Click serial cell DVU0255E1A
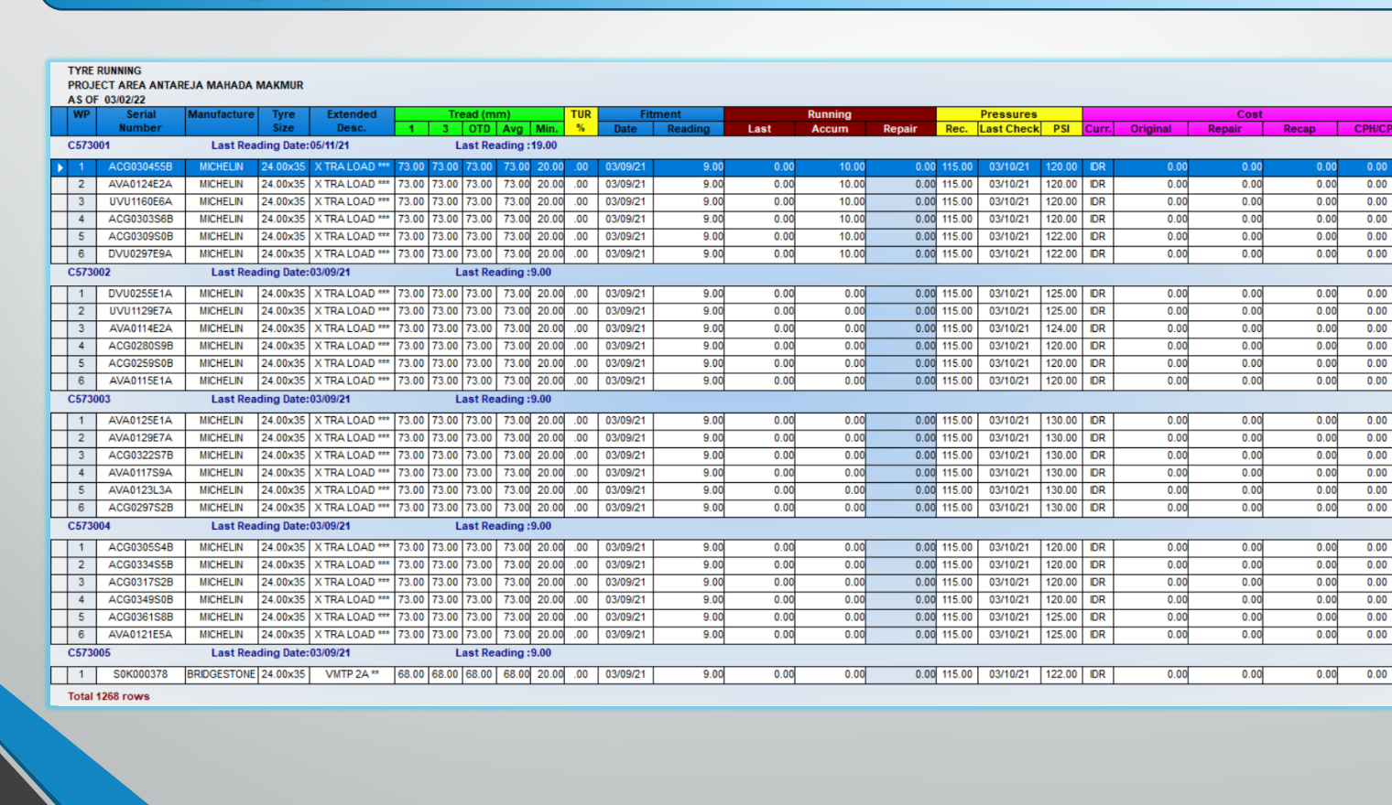Screen dimensions: 1392x805 (140, 295)
